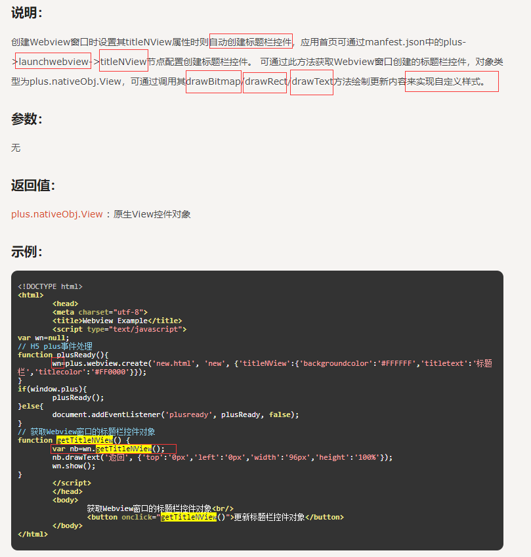Click the <body> opening tag
Screen dimensions: 531x557
[x=66, y=500]
